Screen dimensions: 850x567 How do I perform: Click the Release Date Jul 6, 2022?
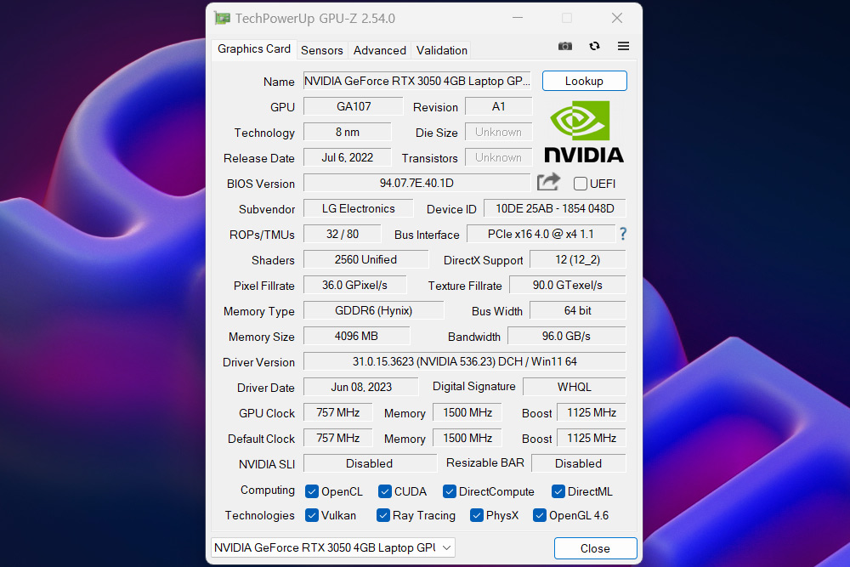(348, 157)
